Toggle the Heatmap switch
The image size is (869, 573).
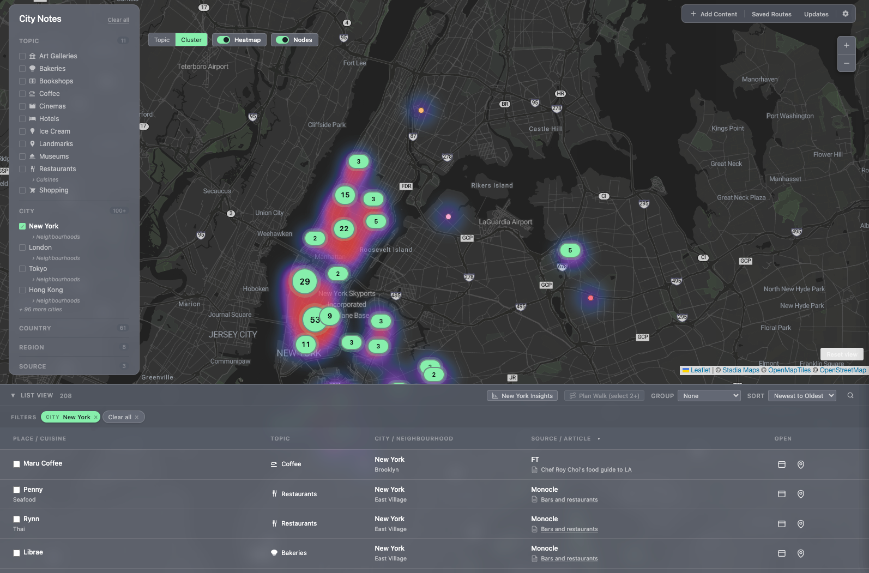(224, 40)
